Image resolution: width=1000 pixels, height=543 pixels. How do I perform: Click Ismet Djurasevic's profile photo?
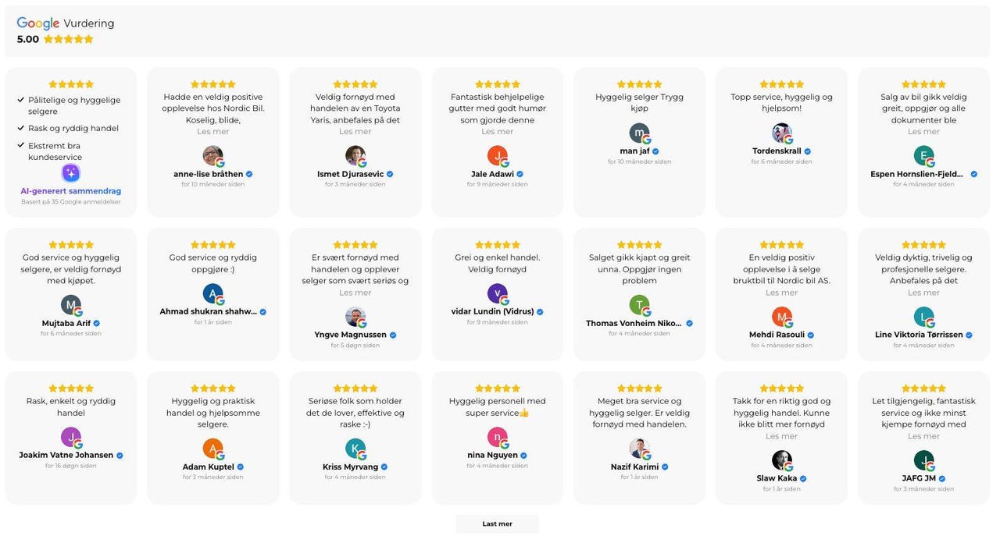355,155
